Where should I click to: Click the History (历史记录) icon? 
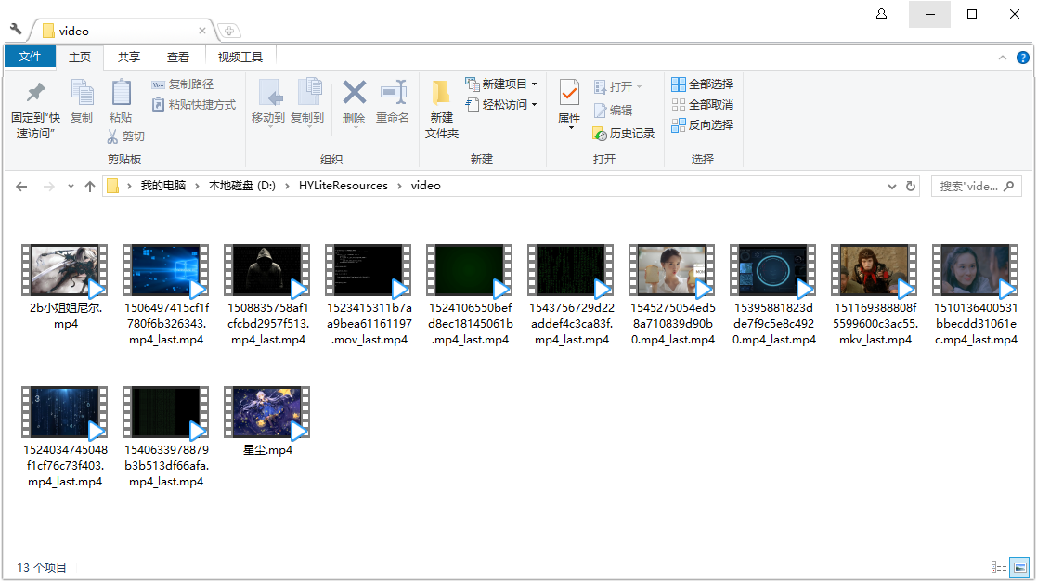600,134
